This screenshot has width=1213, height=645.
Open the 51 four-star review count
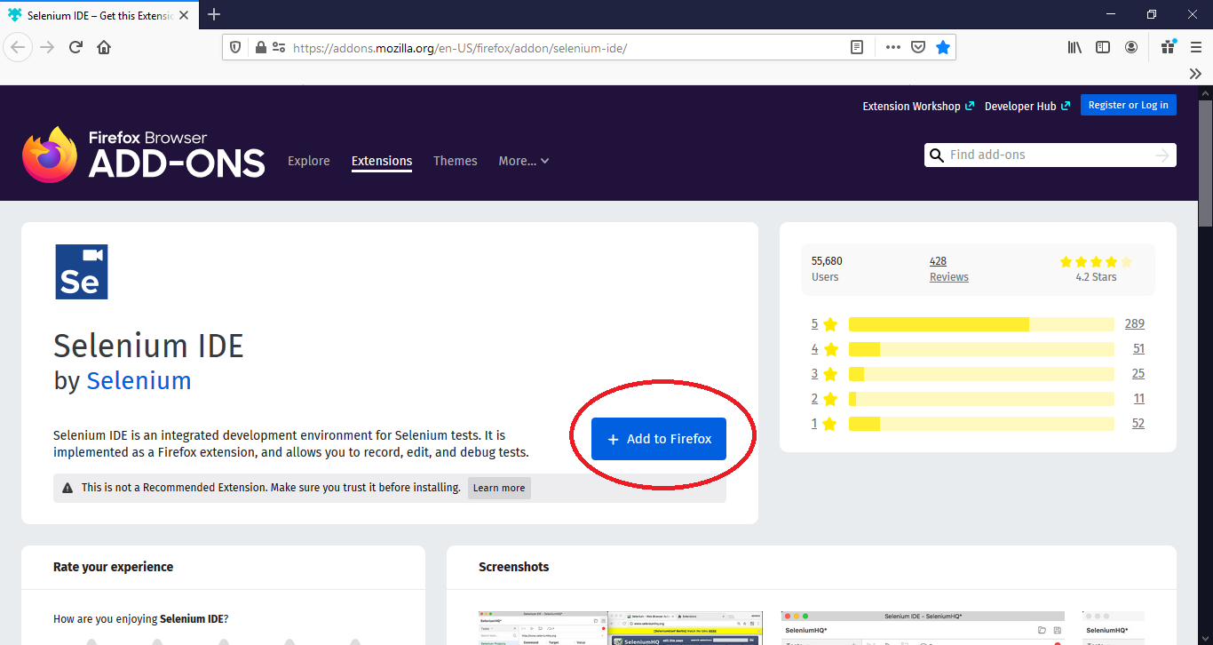pos(1138,349)
